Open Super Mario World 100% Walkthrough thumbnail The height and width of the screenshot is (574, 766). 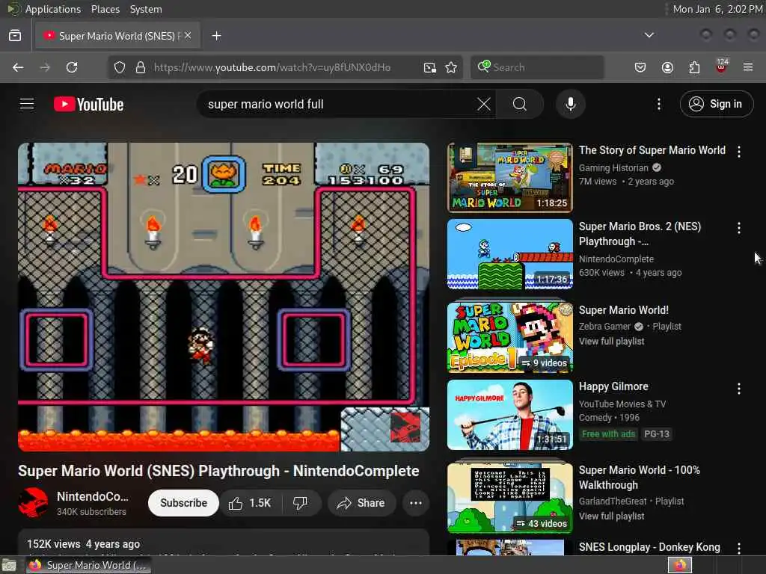coord(510,497)
